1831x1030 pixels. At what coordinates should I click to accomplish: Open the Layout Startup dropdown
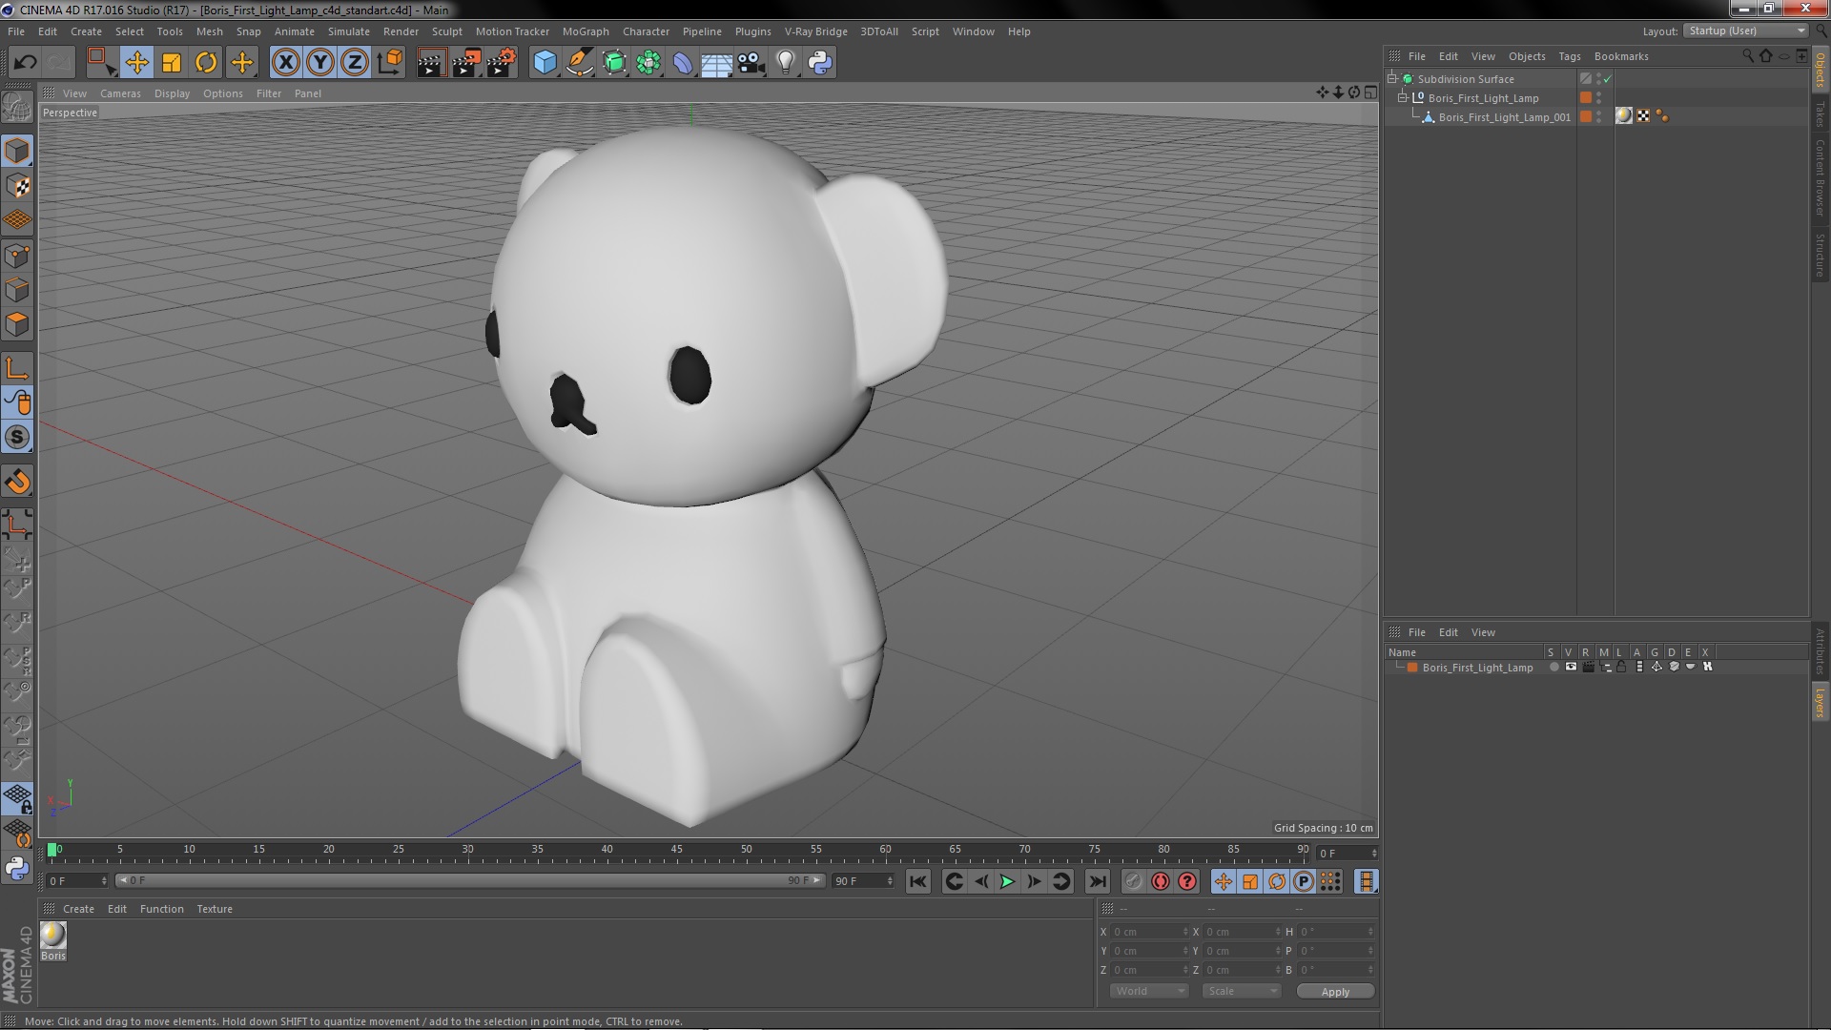[x=1746, y=31]
